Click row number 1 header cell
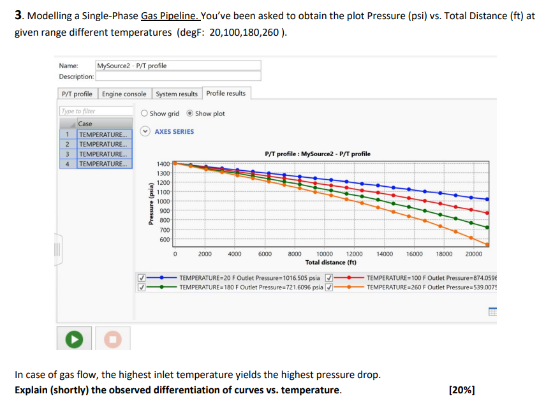 click(68, 135)
